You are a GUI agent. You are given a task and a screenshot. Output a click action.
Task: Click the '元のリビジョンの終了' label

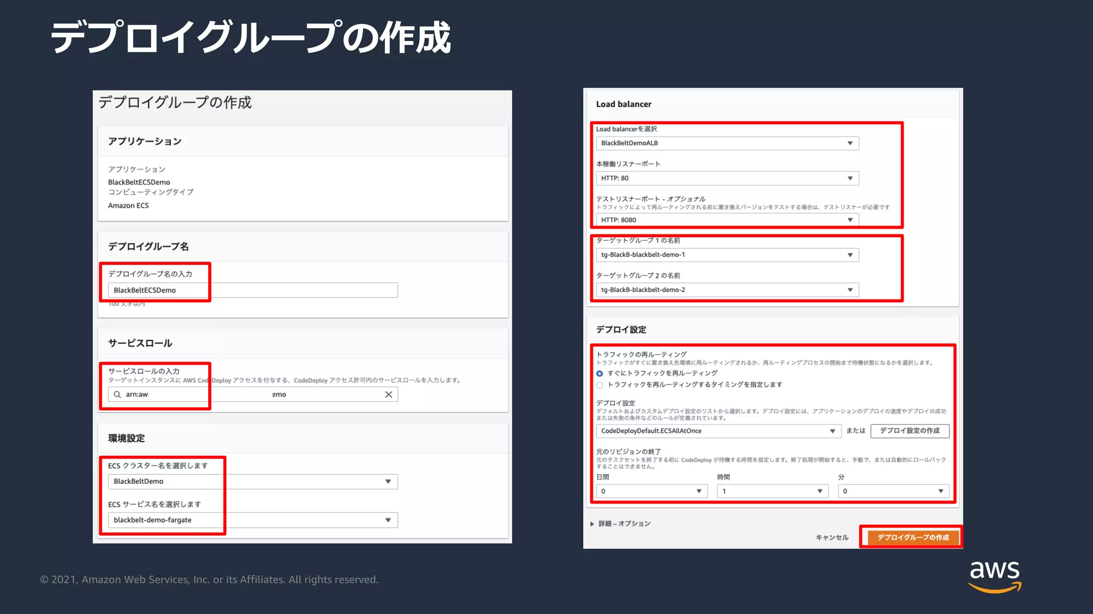tap(629, 451)
